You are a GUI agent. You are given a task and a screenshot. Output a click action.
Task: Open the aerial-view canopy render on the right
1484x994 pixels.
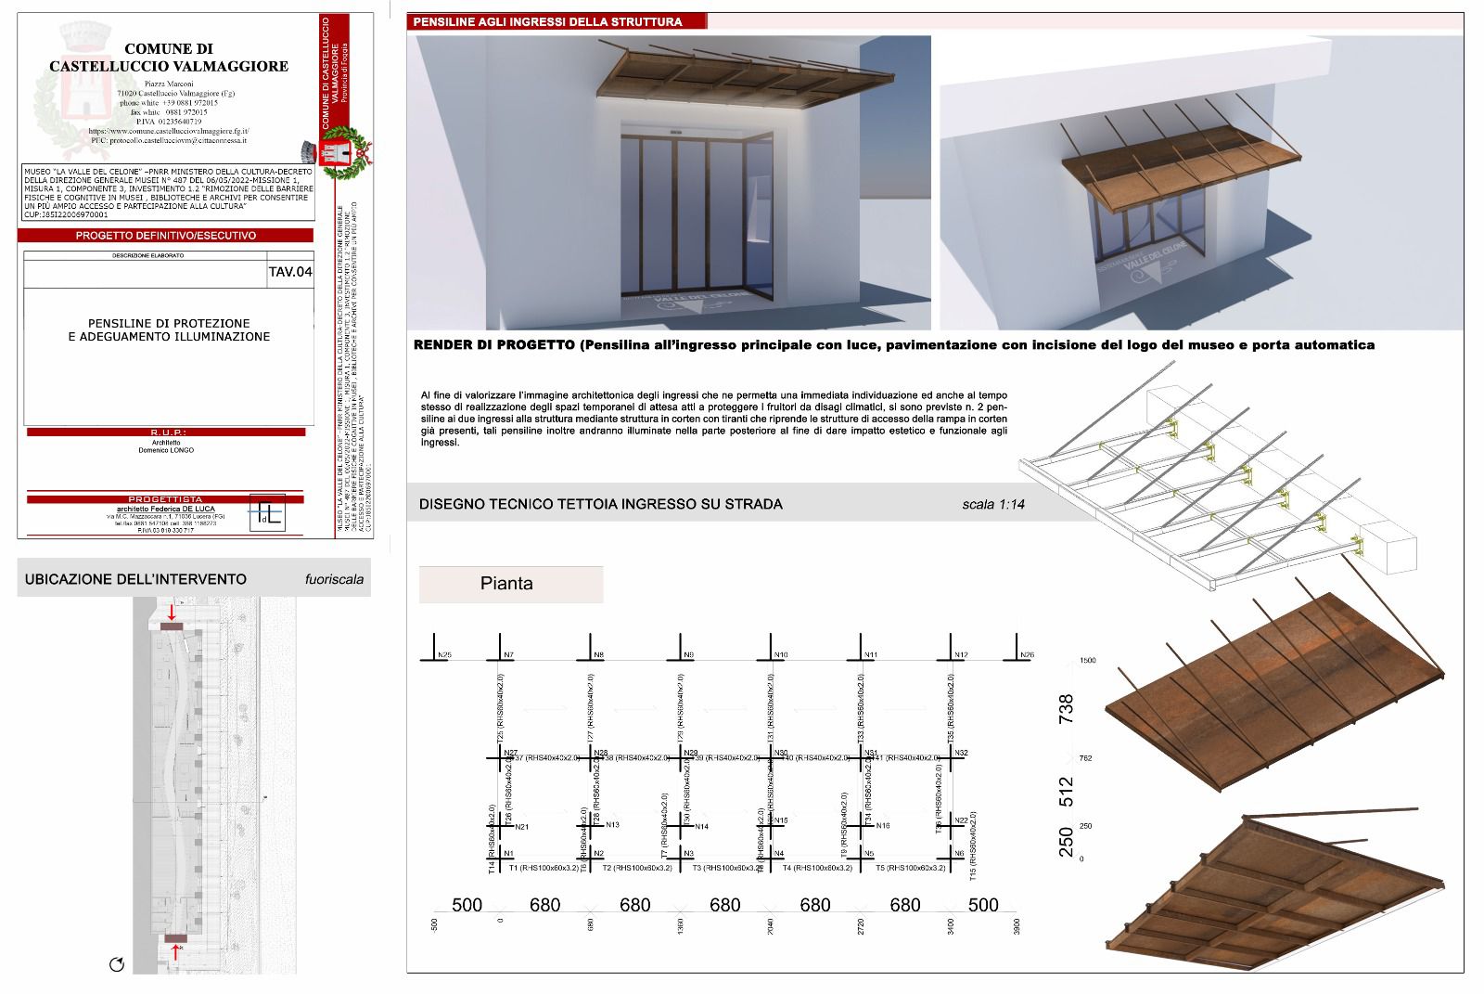(1201, 183)
